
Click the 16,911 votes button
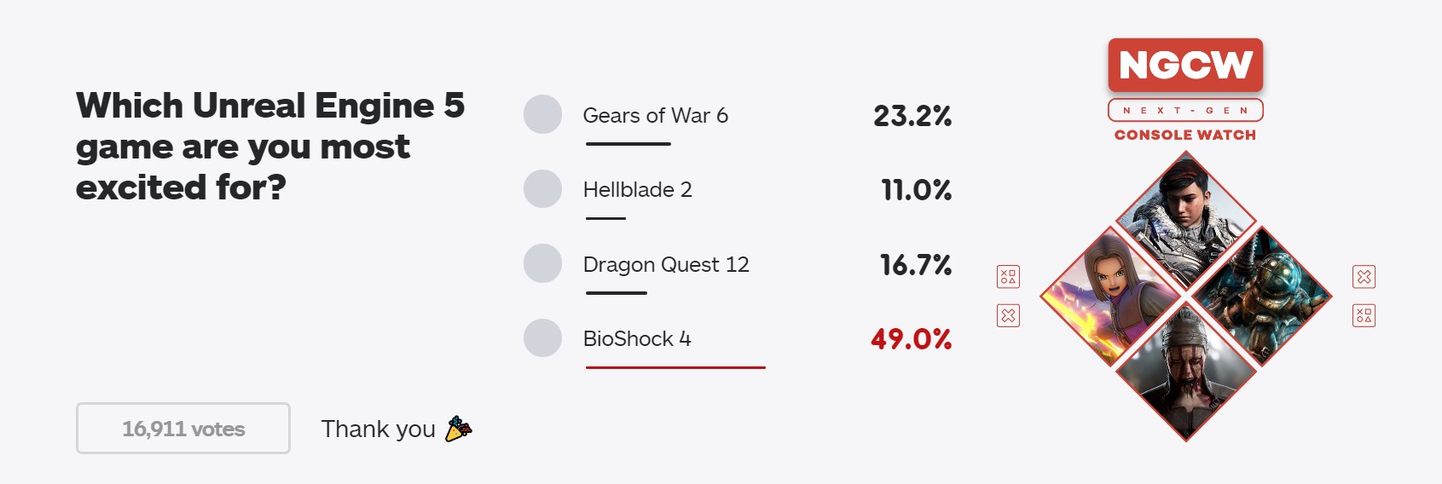(x=183, y=428)
